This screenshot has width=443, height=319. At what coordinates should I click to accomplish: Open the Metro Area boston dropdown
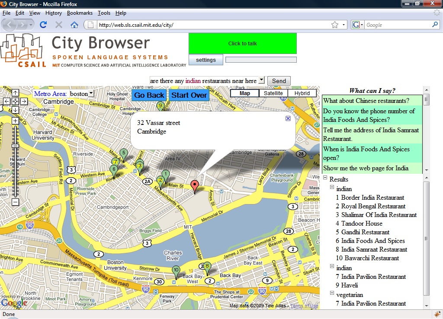(81, 94)
